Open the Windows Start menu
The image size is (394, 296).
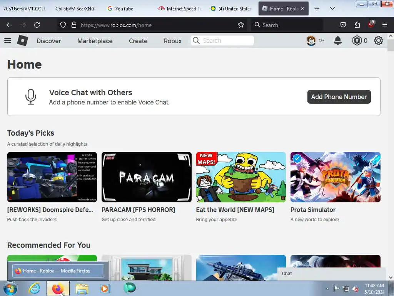click(10, 288)
